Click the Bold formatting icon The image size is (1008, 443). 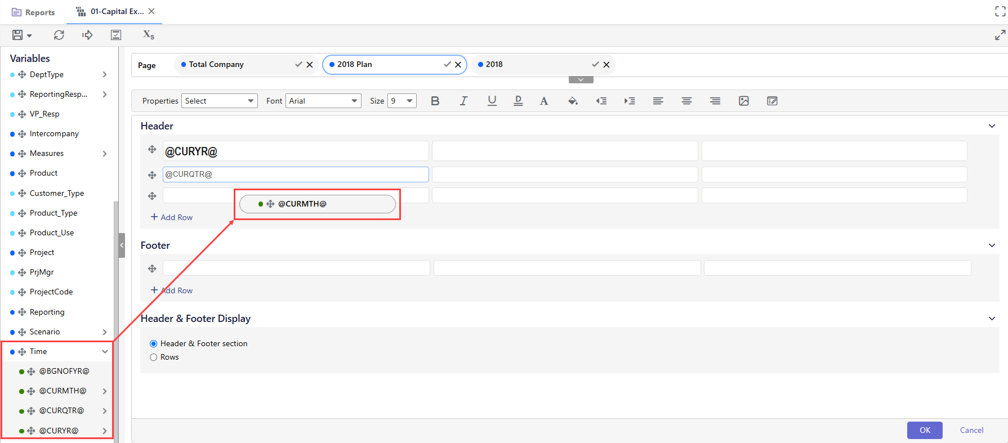pos(435,101)
